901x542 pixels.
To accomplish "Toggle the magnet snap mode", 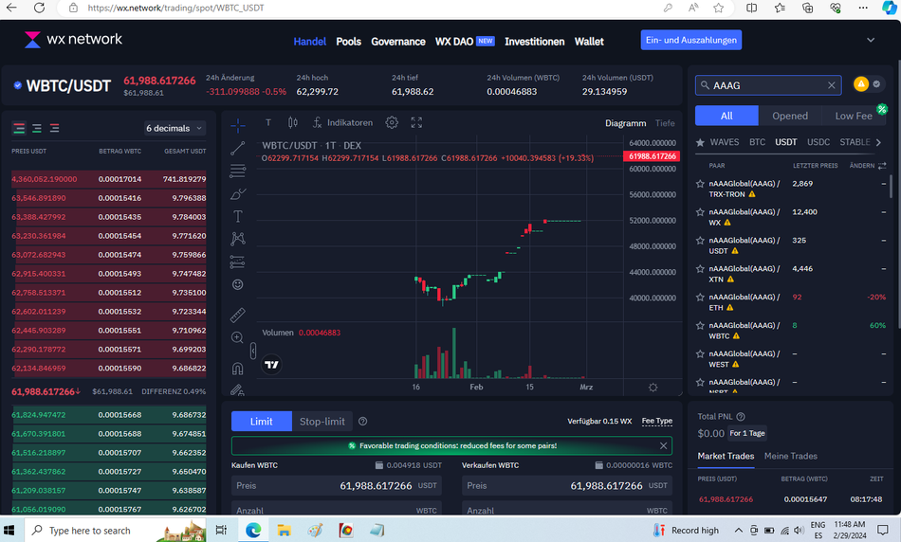I will [238, 368].
